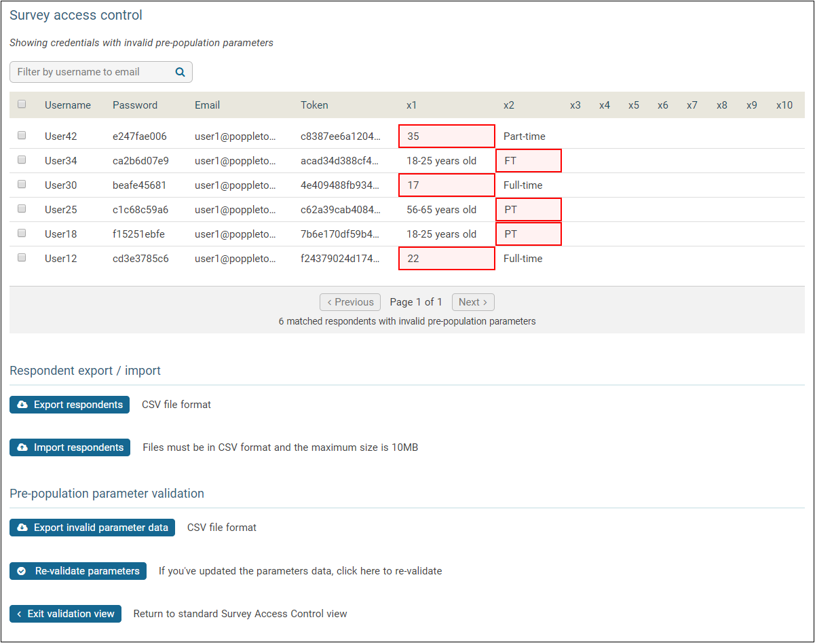Click password e247fae006
Screen dimensions: 815x643
pyautogui.click(x=140, y=136)
